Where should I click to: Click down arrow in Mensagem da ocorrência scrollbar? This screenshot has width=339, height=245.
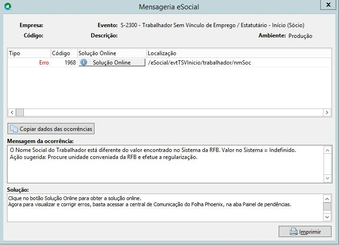tap(327, 178)
